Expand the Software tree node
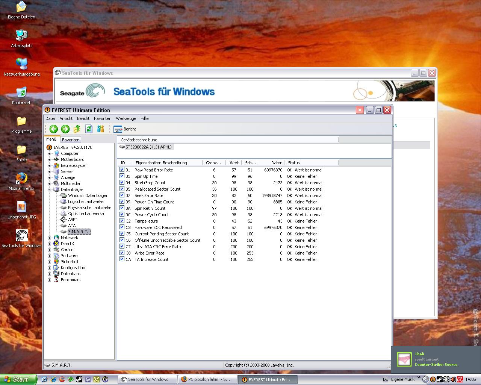481x385 pixels. pyautogui.click(x=49, y=256)
